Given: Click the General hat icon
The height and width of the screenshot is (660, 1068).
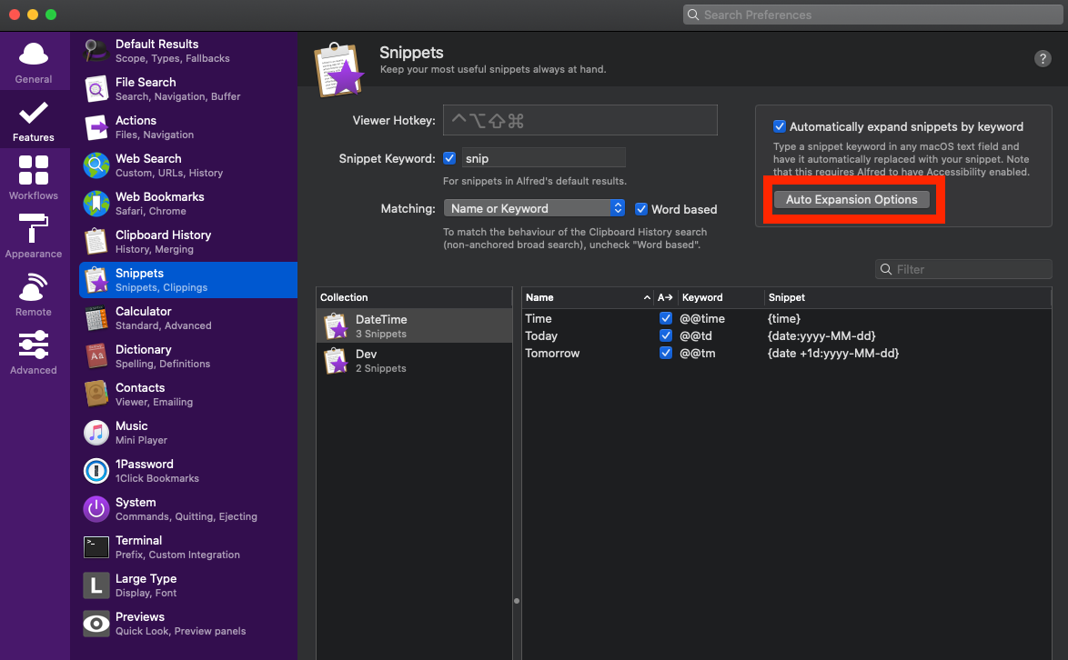Looking at the screenshot, I should click(x=34, y=55).
